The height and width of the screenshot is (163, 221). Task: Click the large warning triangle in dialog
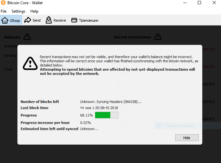point(30,64)
